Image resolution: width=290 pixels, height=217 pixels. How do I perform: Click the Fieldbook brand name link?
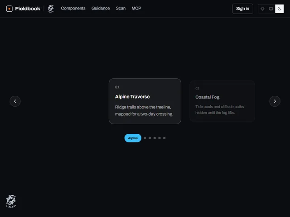click(28, 9)
